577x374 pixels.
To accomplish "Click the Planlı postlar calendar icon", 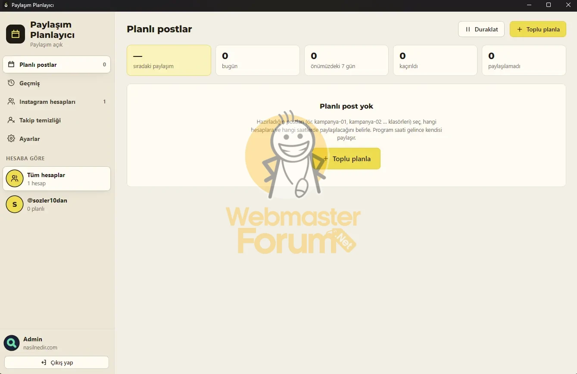I will coord(12,65).
